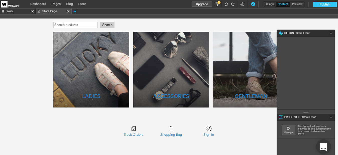This screenshot has width=338, height=155.
Task: Click the Manage store button
Action: 288,130
